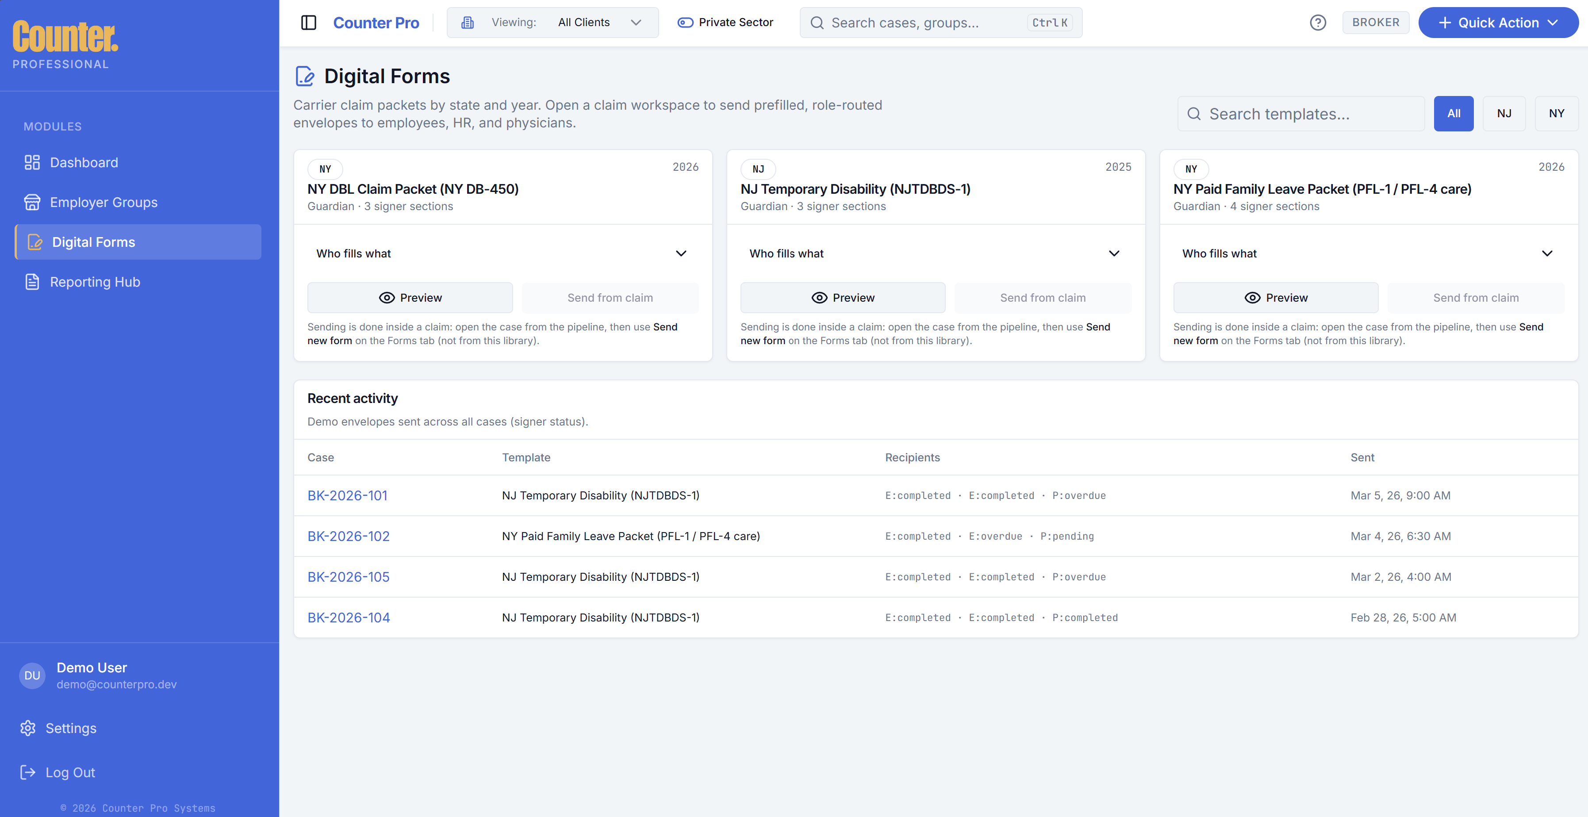Open the Quick Action dropdown

(1498, 22)
